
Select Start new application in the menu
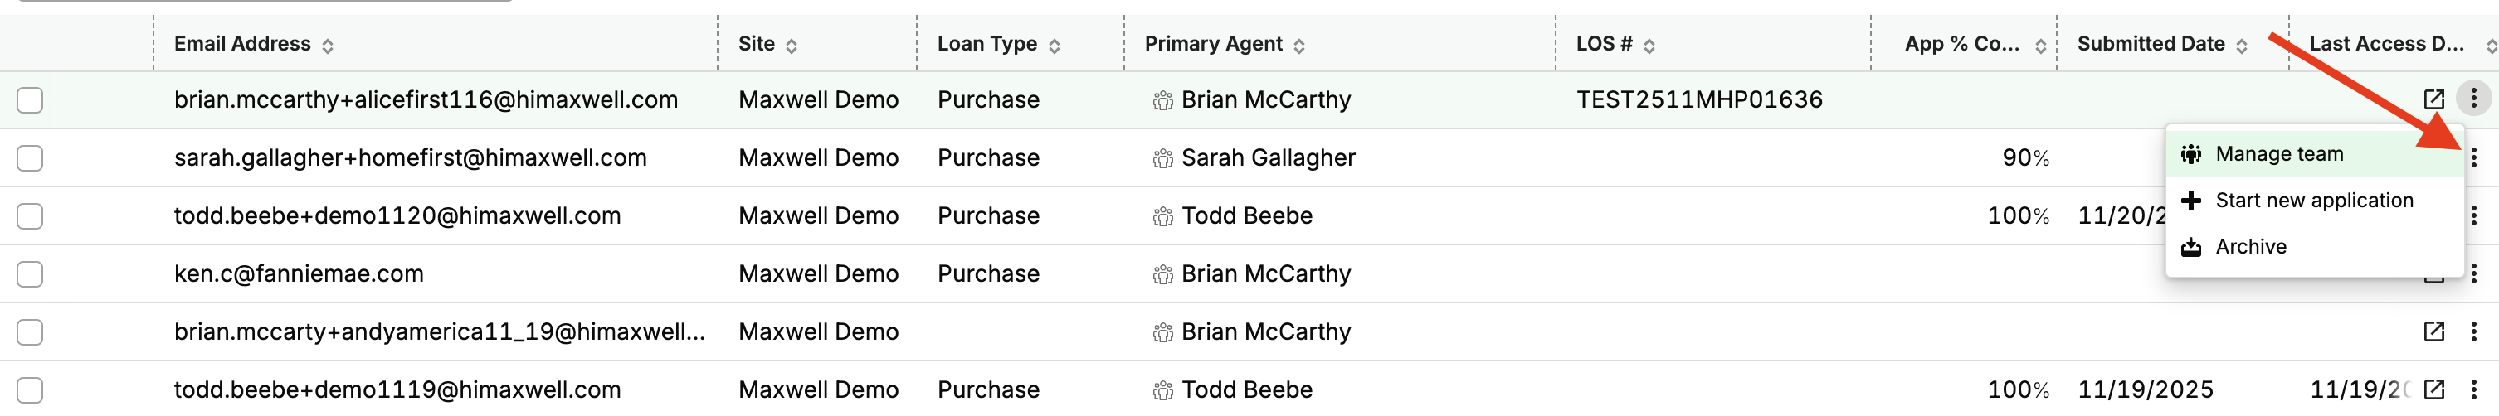click(2314, 201)
